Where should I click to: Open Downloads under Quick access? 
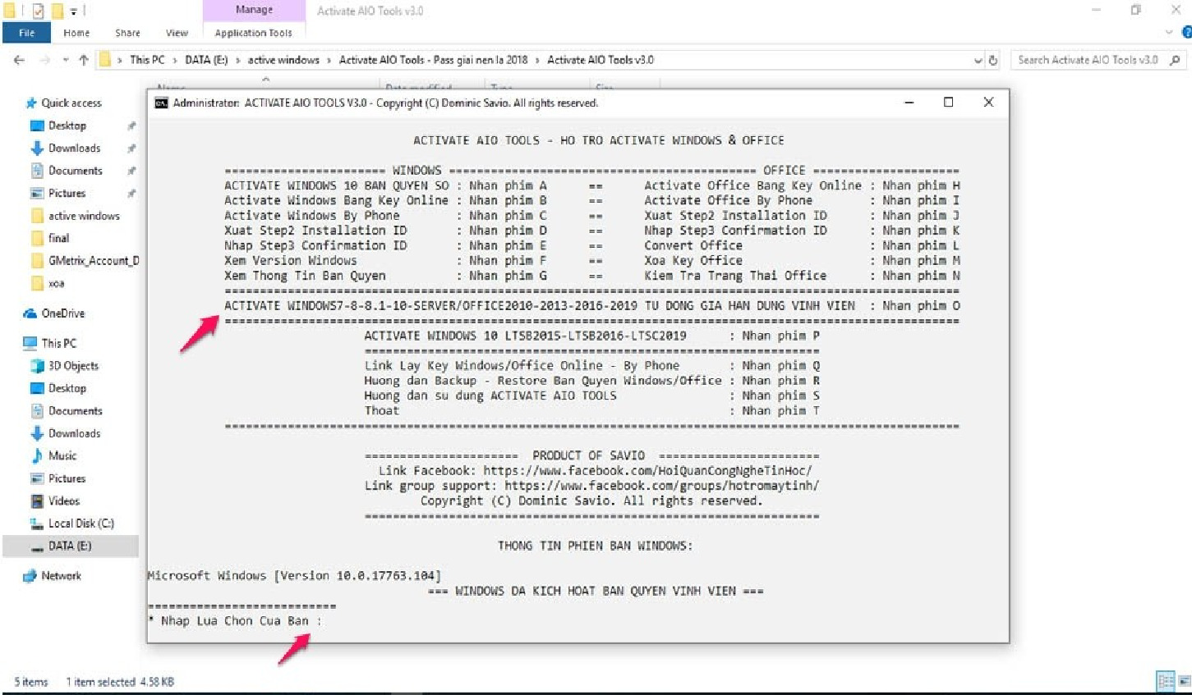tap(74, 148)
